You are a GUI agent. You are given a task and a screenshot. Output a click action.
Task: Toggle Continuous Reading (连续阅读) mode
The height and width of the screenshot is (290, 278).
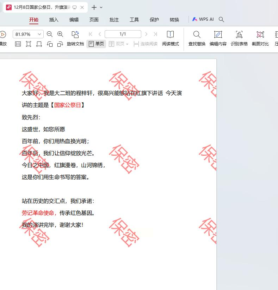click(145, 44)
